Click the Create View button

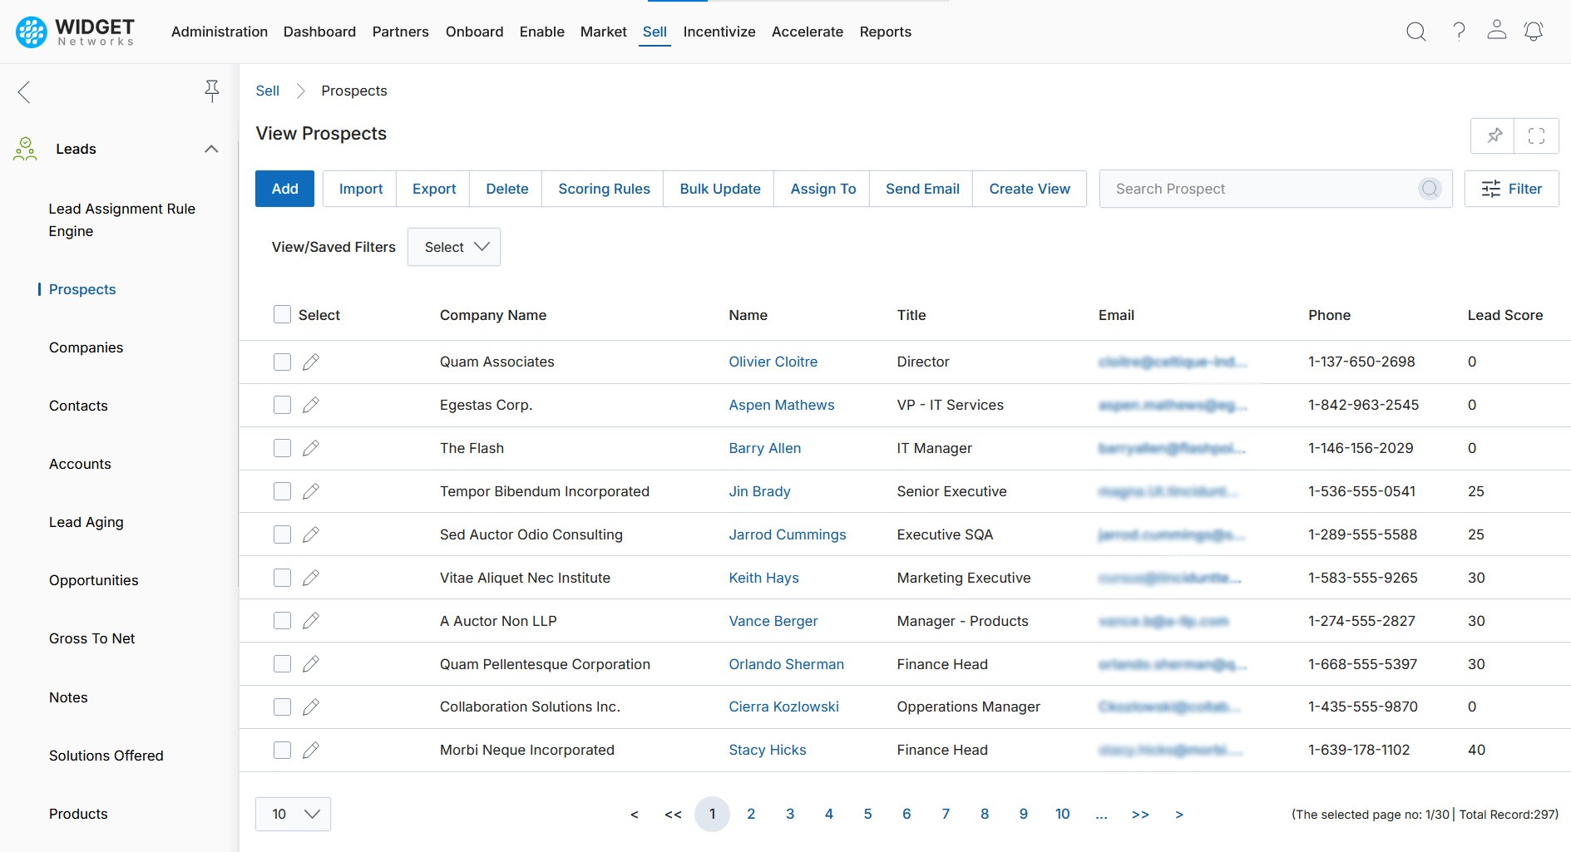tap(1030, 189)
